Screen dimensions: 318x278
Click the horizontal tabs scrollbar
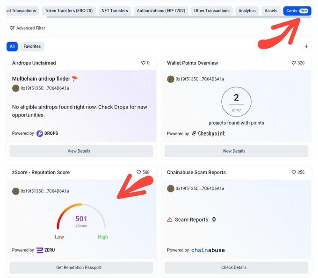[x=179, y=17]
